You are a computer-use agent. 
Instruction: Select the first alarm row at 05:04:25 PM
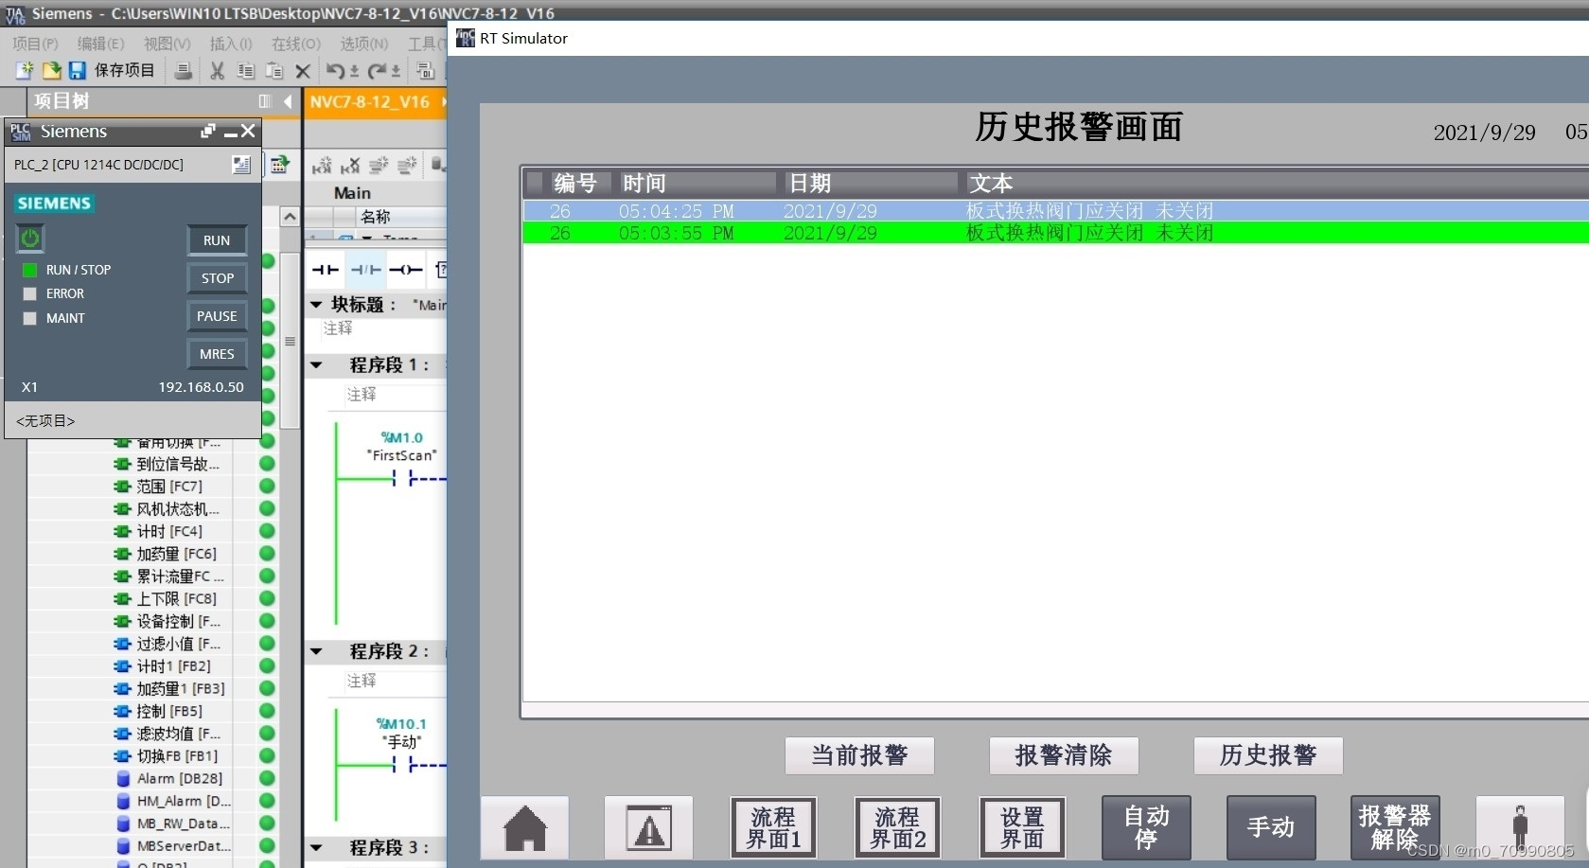pos(1055,211)
